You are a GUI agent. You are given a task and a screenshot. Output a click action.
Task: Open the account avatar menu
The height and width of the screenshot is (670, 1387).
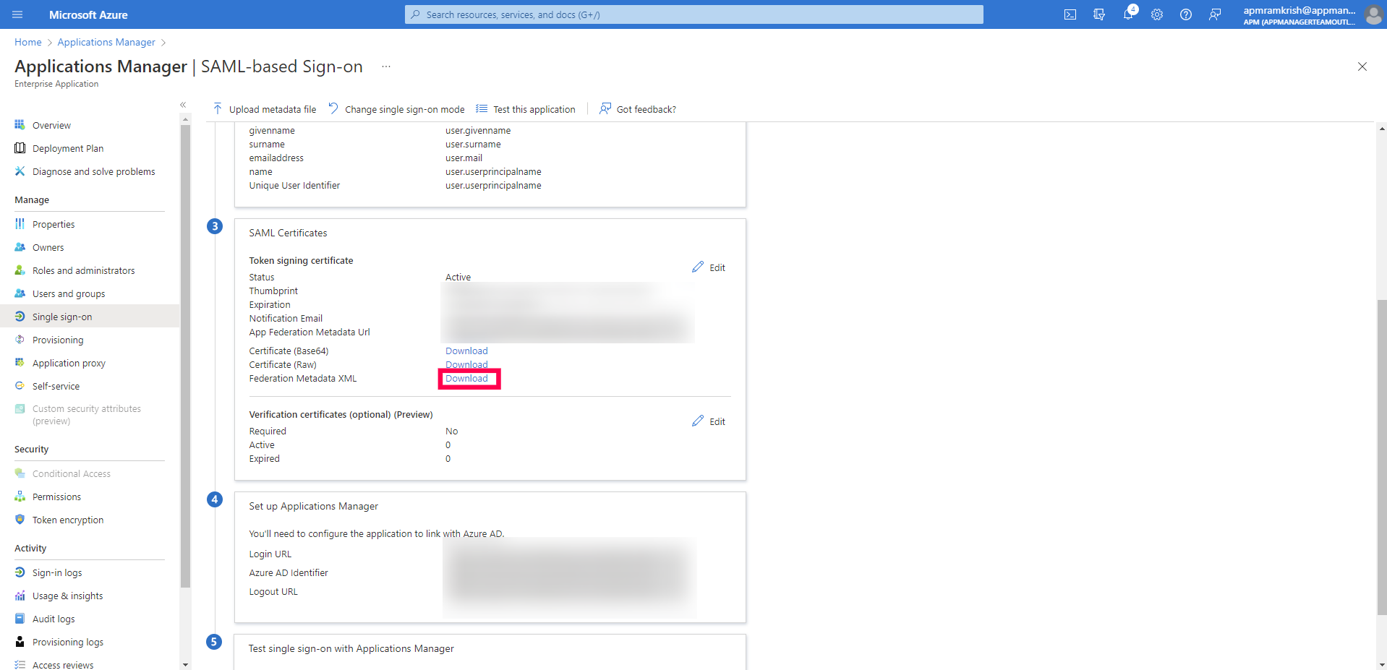[x=1374, y=14]
